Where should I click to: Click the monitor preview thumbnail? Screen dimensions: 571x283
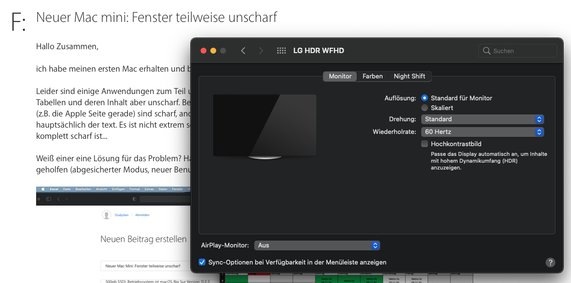pos(265,127)
